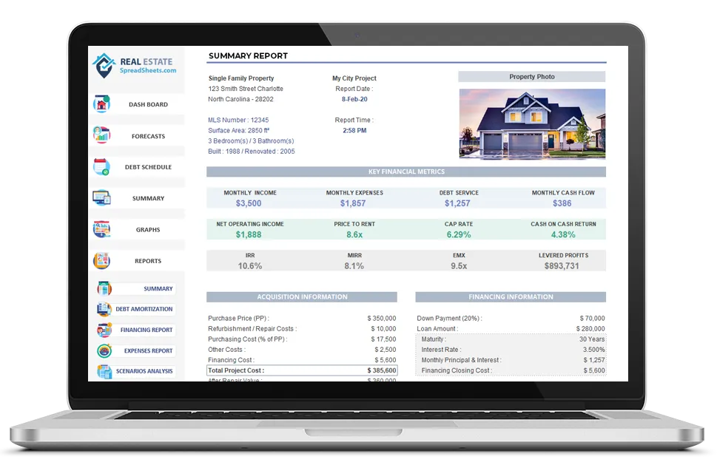The image size is (717, 465).
Task: Select Price to Rent value 8.6x
Action: 354,235
